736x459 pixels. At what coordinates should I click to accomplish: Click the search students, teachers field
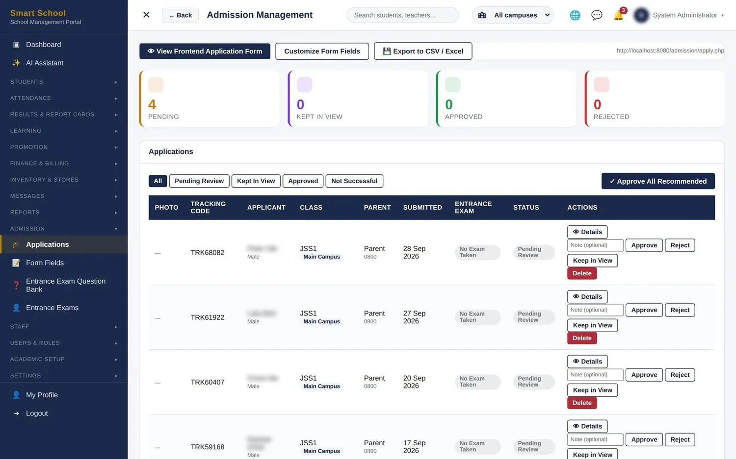[x=402, y=15]
